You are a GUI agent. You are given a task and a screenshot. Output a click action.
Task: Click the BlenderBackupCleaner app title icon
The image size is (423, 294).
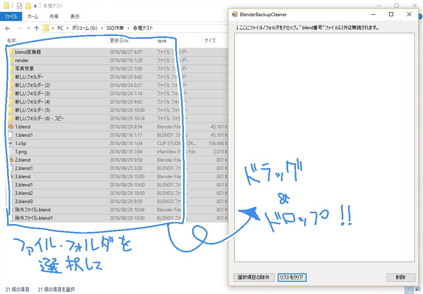235,14
